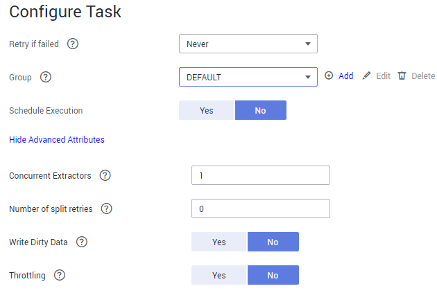Enable Throttling with Yes
Image resolution: width=437 pixels, height=293 pixels.
pos(219,275)
